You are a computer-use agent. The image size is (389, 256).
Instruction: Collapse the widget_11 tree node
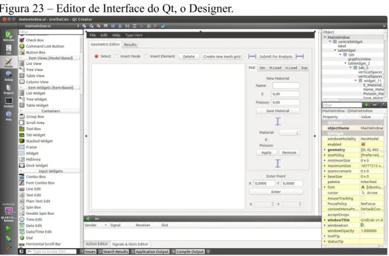coord(355,81)
